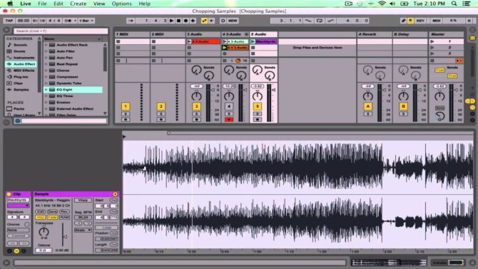
Task: Open the Edit menu
Action: (x=59, y=4)
